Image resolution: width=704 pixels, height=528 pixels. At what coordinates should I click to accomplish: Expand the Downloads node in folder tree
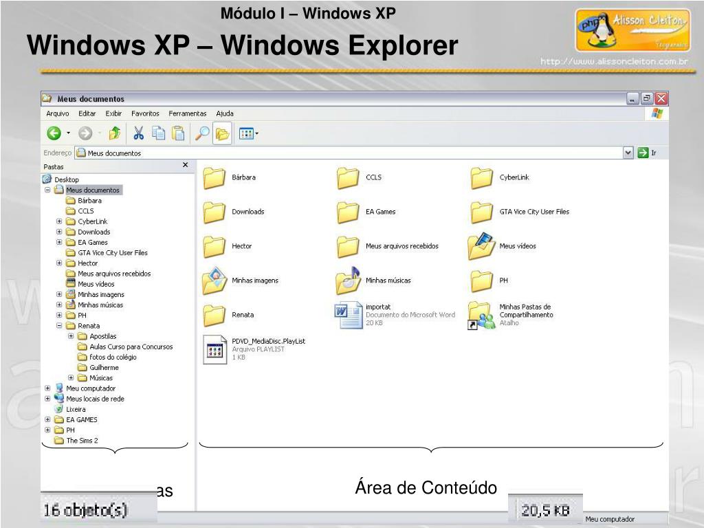coord(59,232)
